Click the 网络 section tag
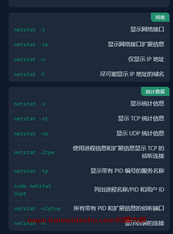Screen dimensions: 173x234 (160, 17)
